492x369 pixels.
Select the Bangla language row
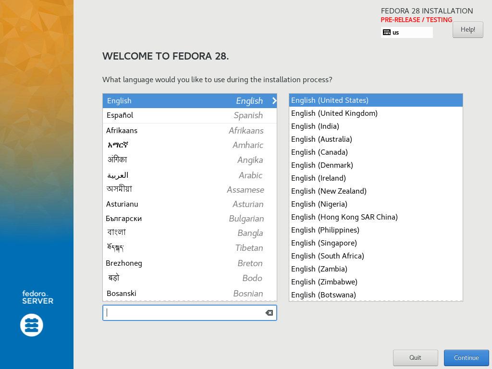(189, 233)
